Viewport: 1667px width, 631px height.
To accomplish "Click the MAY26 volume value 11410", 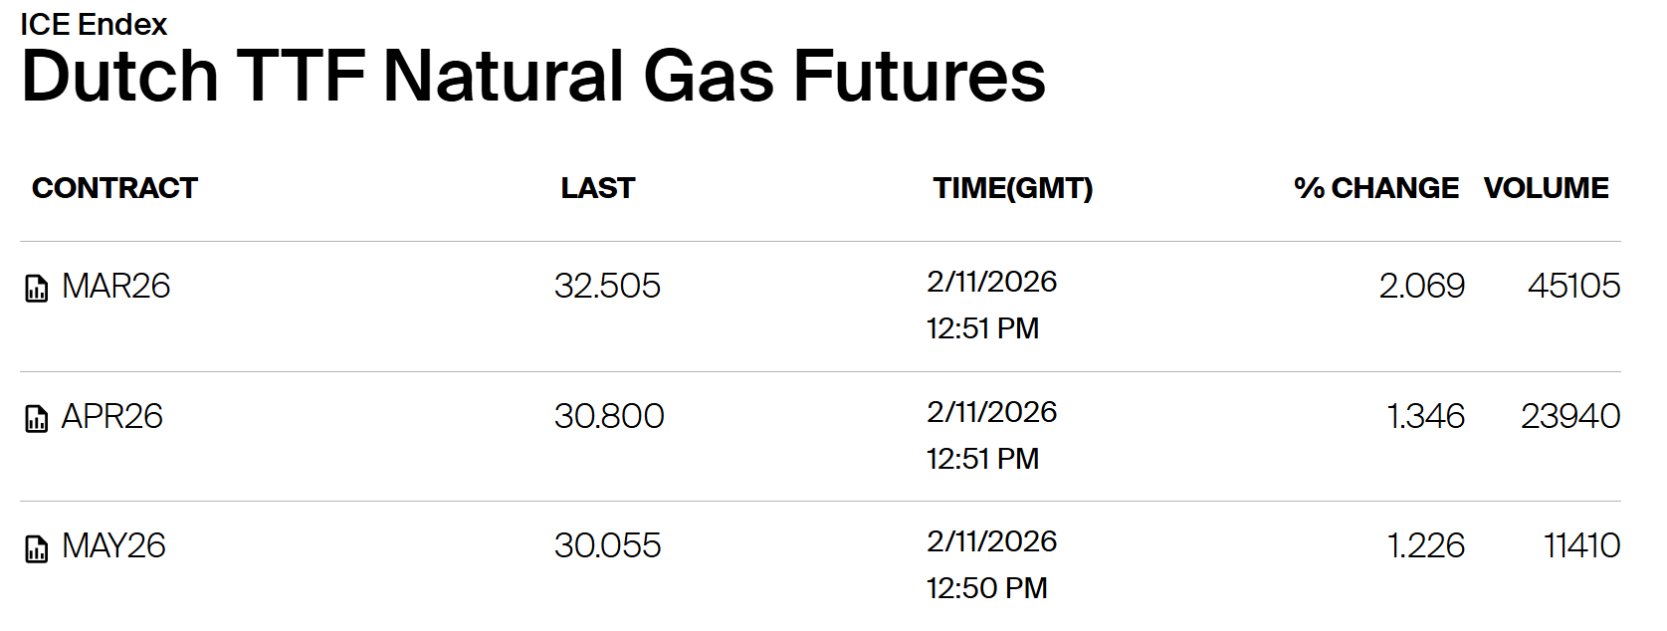I will point(1581,545).
